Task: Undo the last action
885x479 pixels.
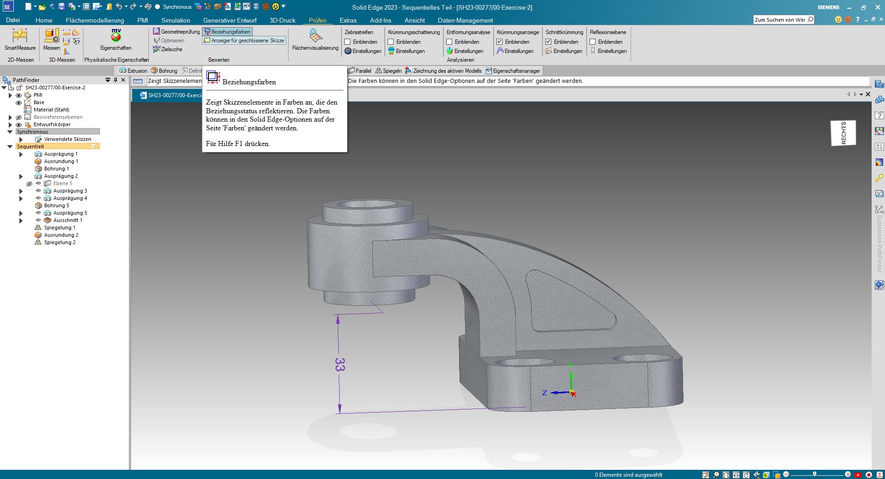Action: [x=119, y=6]
